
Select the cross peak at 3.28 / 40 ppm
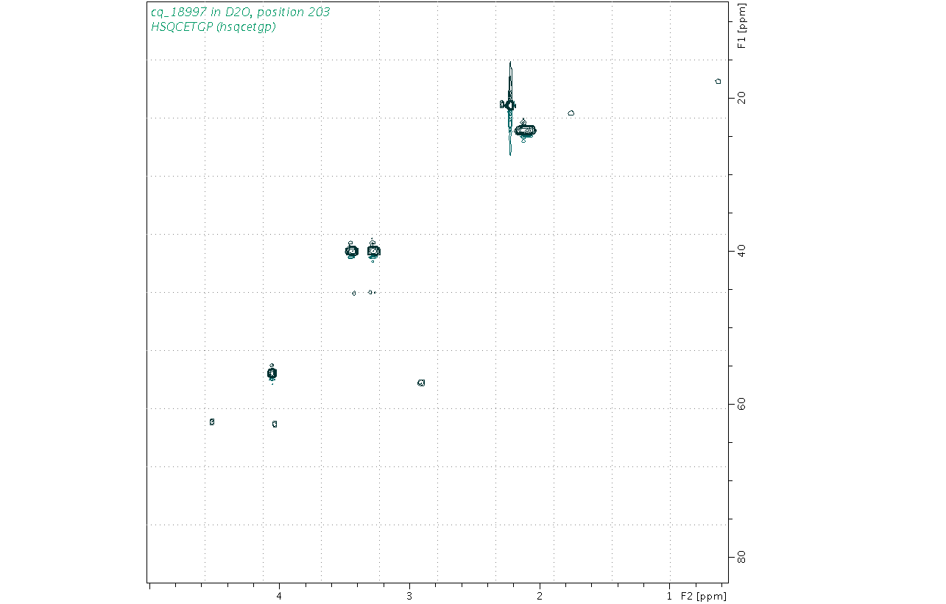pyautogui.click(x=373, y=251)
